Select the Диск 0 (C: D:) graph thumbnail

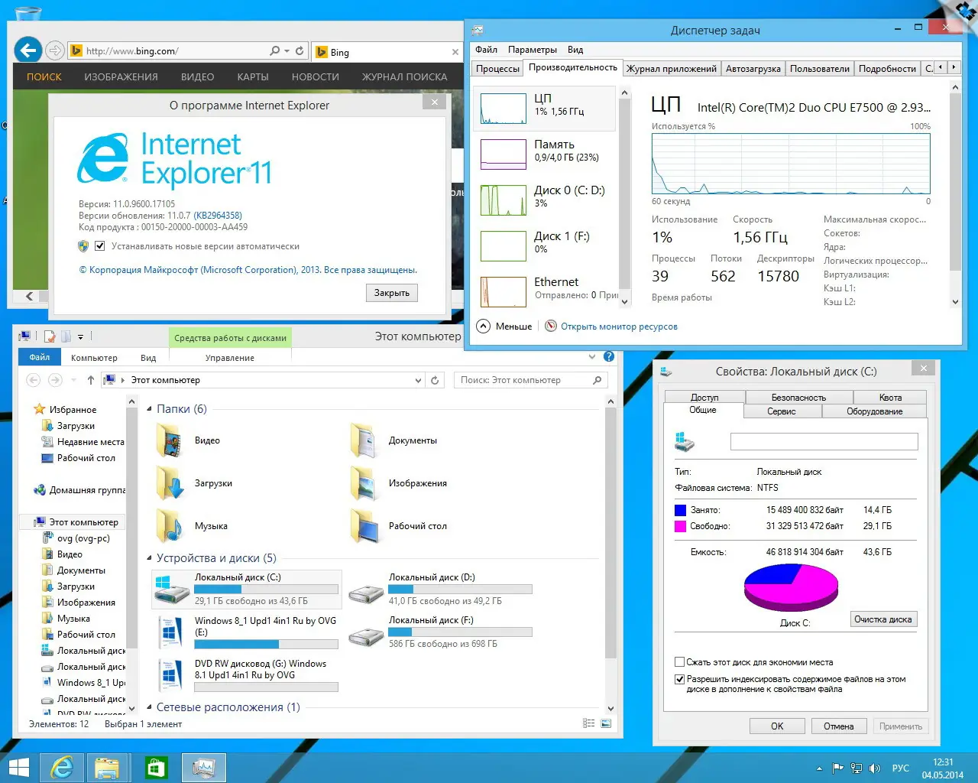pos(503,200)
